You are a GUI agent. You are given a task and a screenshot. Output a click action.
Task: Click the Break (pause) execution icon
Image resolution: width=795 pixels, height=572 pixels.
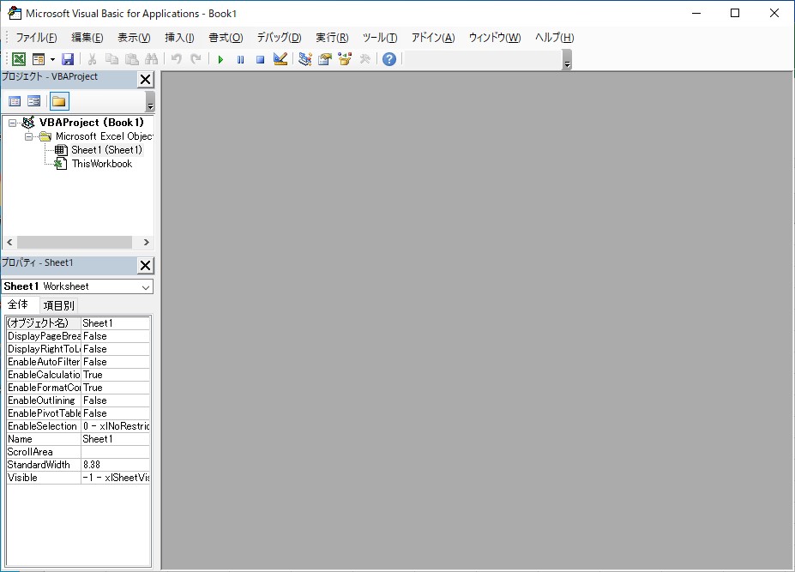tap(240, 58)
